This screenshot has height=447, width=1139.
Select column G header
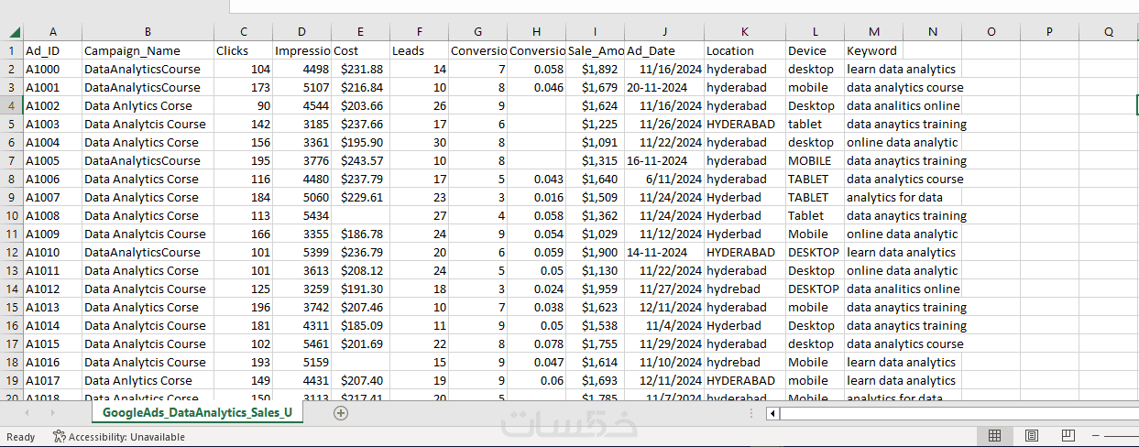(x=477, y=32)
